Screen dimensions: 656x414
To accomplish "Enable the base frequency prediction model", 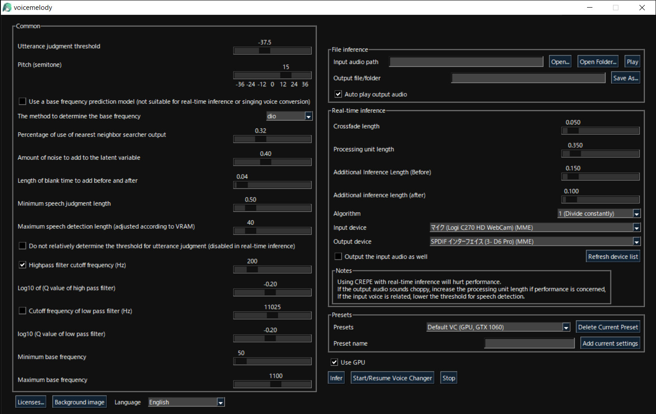I will 22,101.
